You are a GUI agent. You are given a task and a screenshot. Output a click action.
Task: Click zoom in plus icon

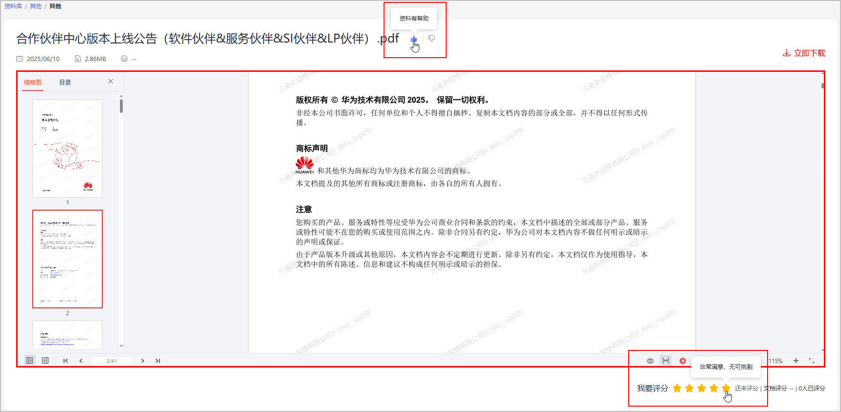coord(796,361)
